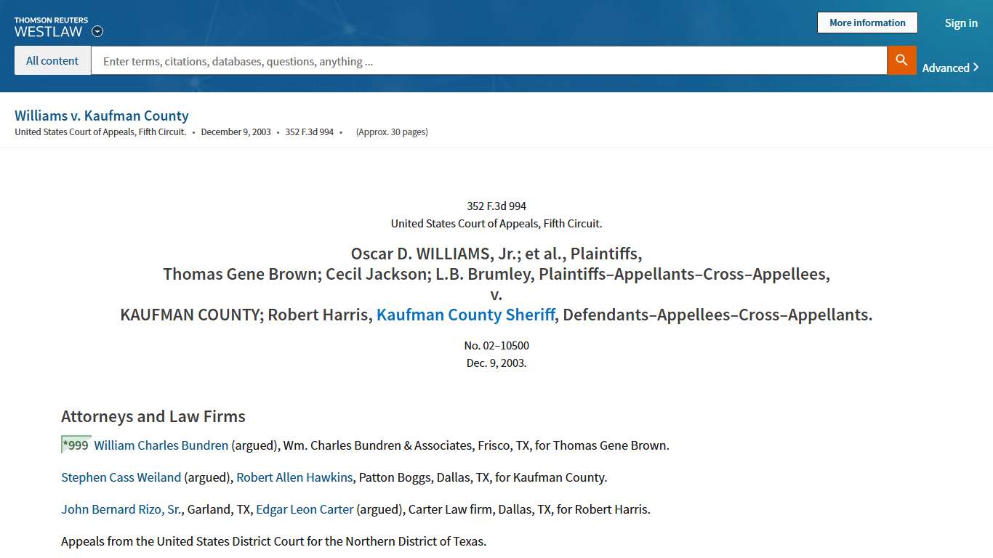Open Edgar Leon Carter attorney link

(305, 509)
